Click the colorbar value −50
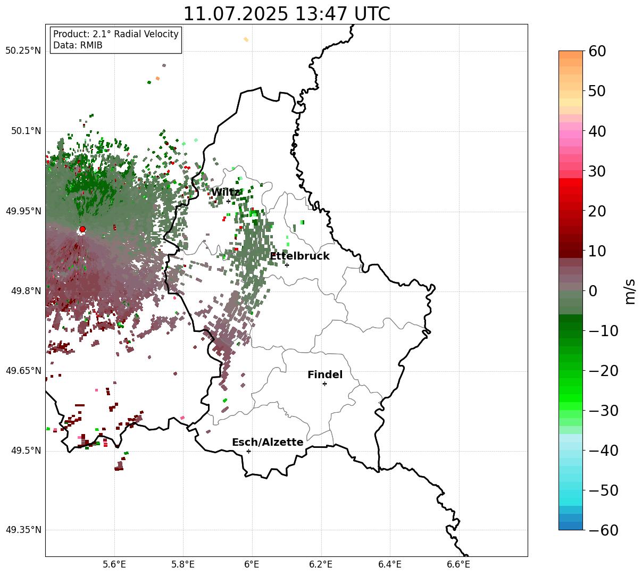Viewport: 642px width, 575px height. pyautogui.click(x=603, y=490)
